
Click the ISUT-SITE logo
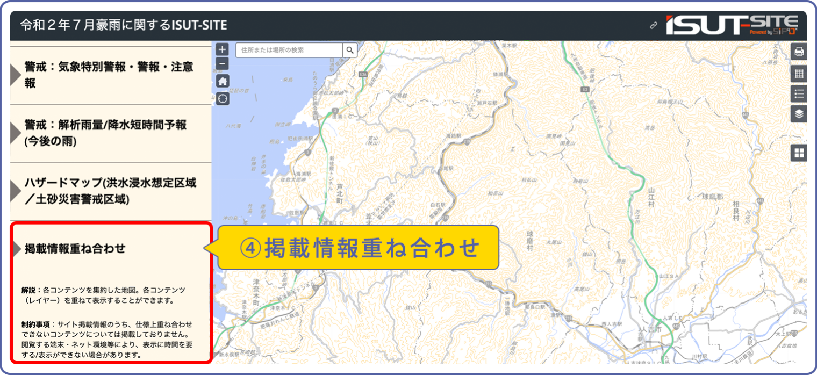pos(732,25)
